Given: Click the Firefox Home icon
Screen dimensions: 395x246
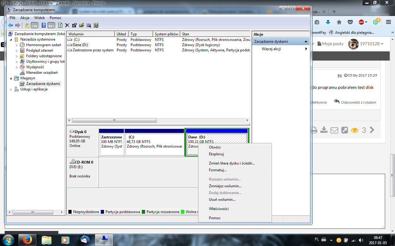Looking at the screenshot, I should 339,22.
